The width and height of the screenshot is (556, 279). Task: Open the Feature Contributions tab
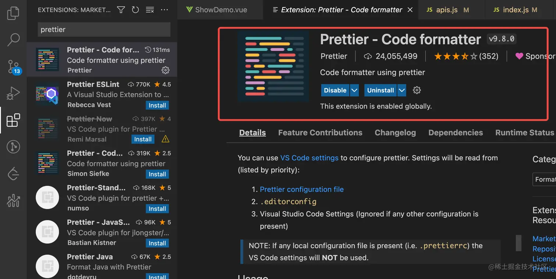(320, 133)
